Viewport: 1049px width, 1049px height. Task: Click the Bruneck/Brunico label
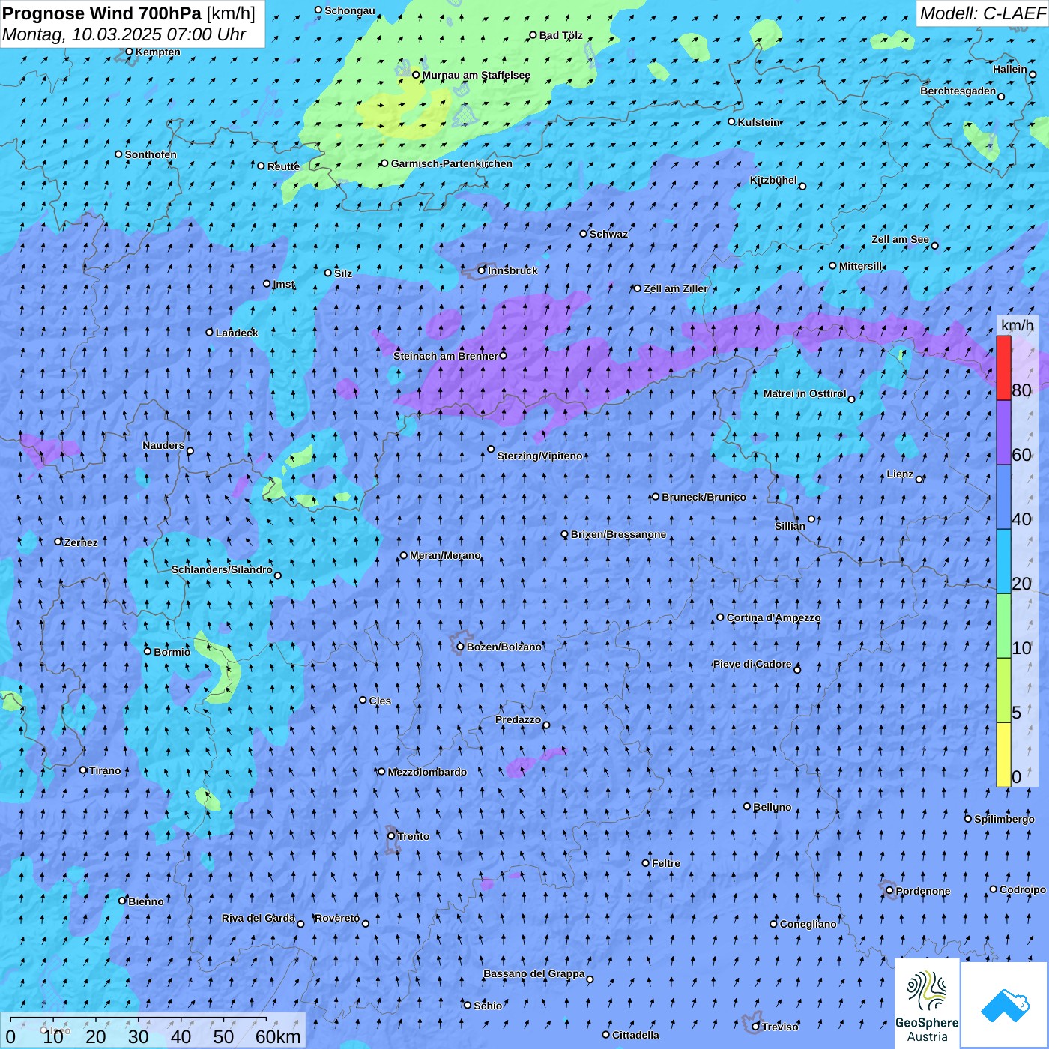[x=704, y=497]
